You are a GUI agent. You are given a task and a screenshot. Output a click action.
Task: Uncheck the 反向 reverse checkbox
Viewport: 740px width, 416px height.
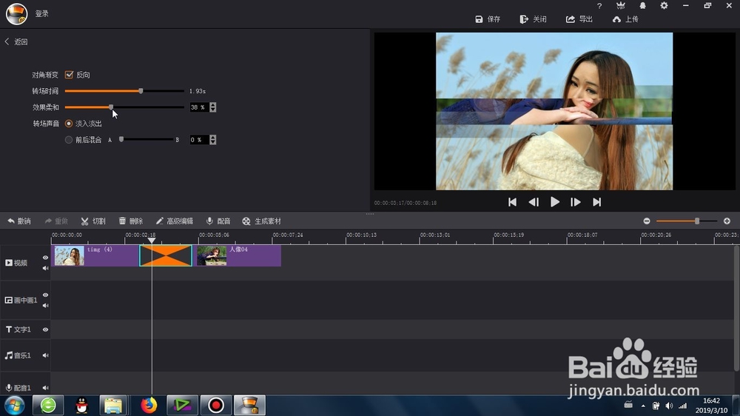click(x=69, y=75)
